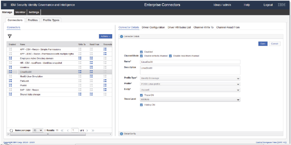Open the Entity dropdown
The image size is (291, 145).
click(190, 90)
